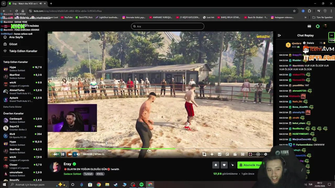Screen dimensions: 335x188
Task: Open File Explorer from the taskbar
Action: pos(107,185)
